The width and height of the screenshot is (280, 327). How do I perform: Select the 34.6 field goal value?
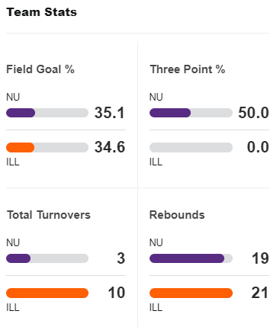(110, 147)
